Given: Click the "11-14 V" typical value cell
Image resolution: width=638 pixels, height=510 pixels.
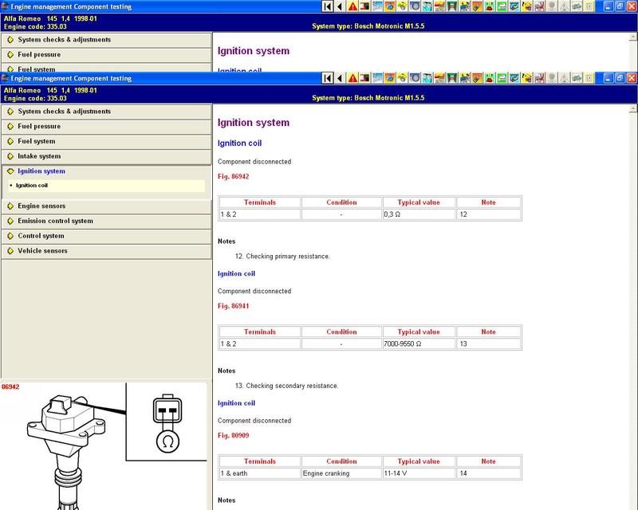Looking at the screenshot, I should (419, 473).
